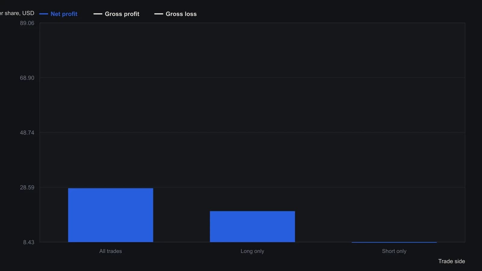
Task: Click the share, USD axis title
Action: pyautogui.click(x=17, y=13)
